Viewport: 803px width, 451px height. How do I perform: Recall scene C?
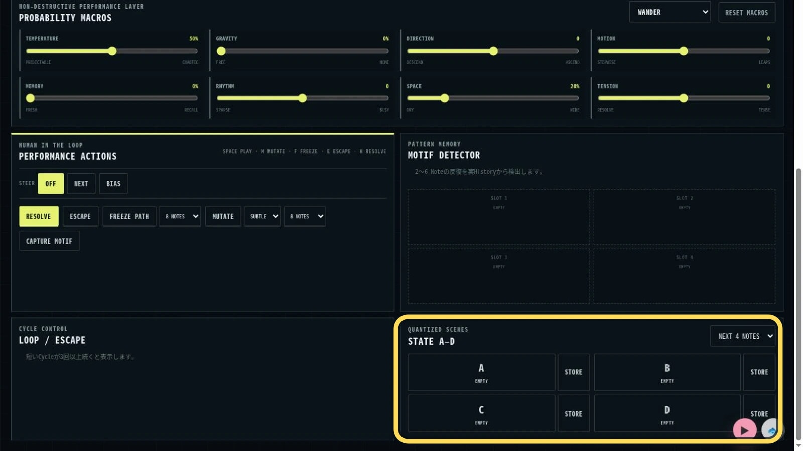[481, 414]
